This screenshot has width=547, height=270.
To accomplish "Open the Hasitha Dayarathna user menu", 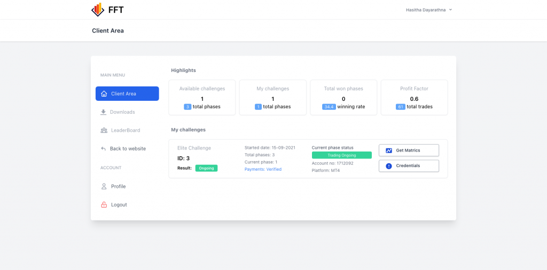I will (429, 10).
